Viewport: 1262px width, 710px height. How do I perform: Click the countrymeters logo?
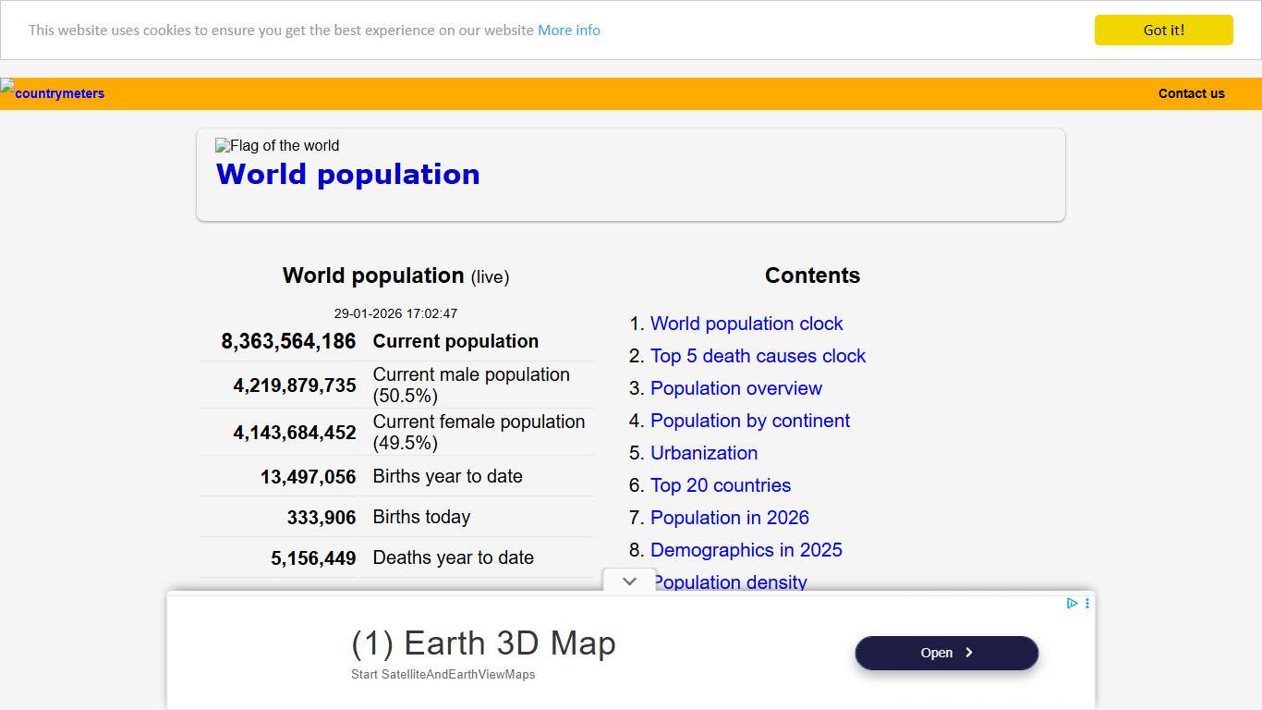click(52, 92)
